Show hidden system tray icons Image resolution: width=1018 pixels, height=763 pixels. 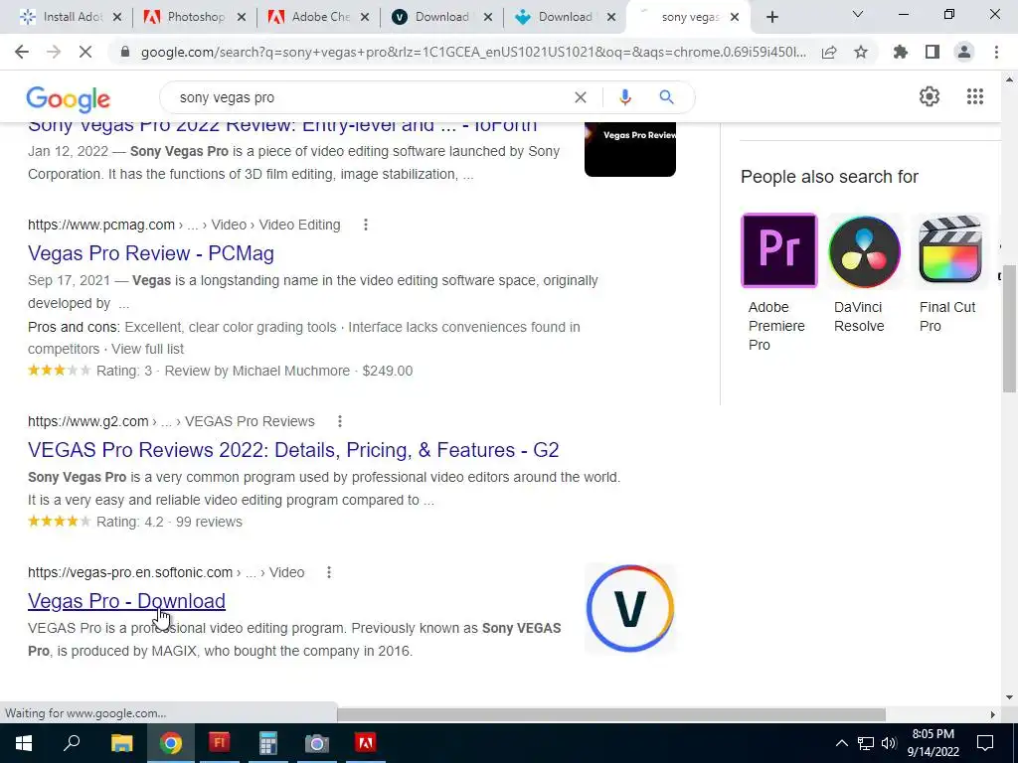(x=841, y=743)
